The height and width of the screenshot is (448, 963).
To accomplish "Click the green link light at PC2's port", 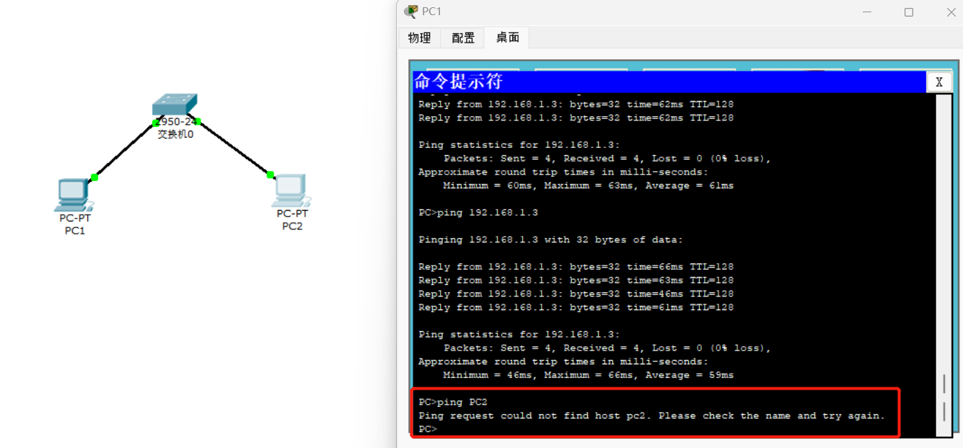I will click(270, 174).
